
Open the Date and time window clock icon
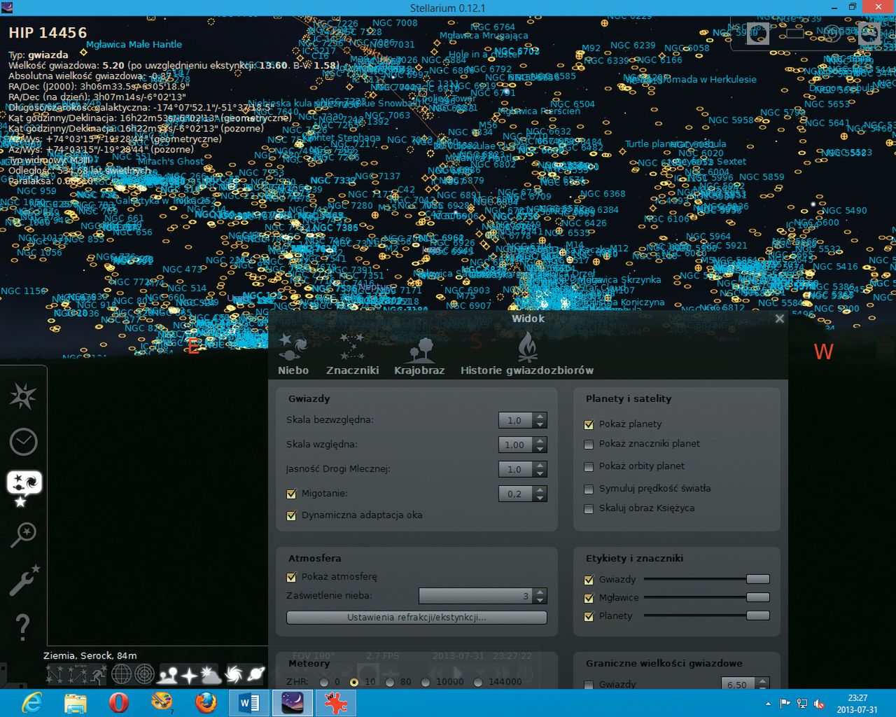pos(23,442)
